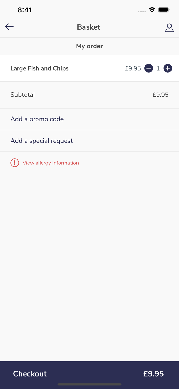The image size is (179, 389).
Task: Click the checkout total £9.95
Action: click(x=153, y=374)
